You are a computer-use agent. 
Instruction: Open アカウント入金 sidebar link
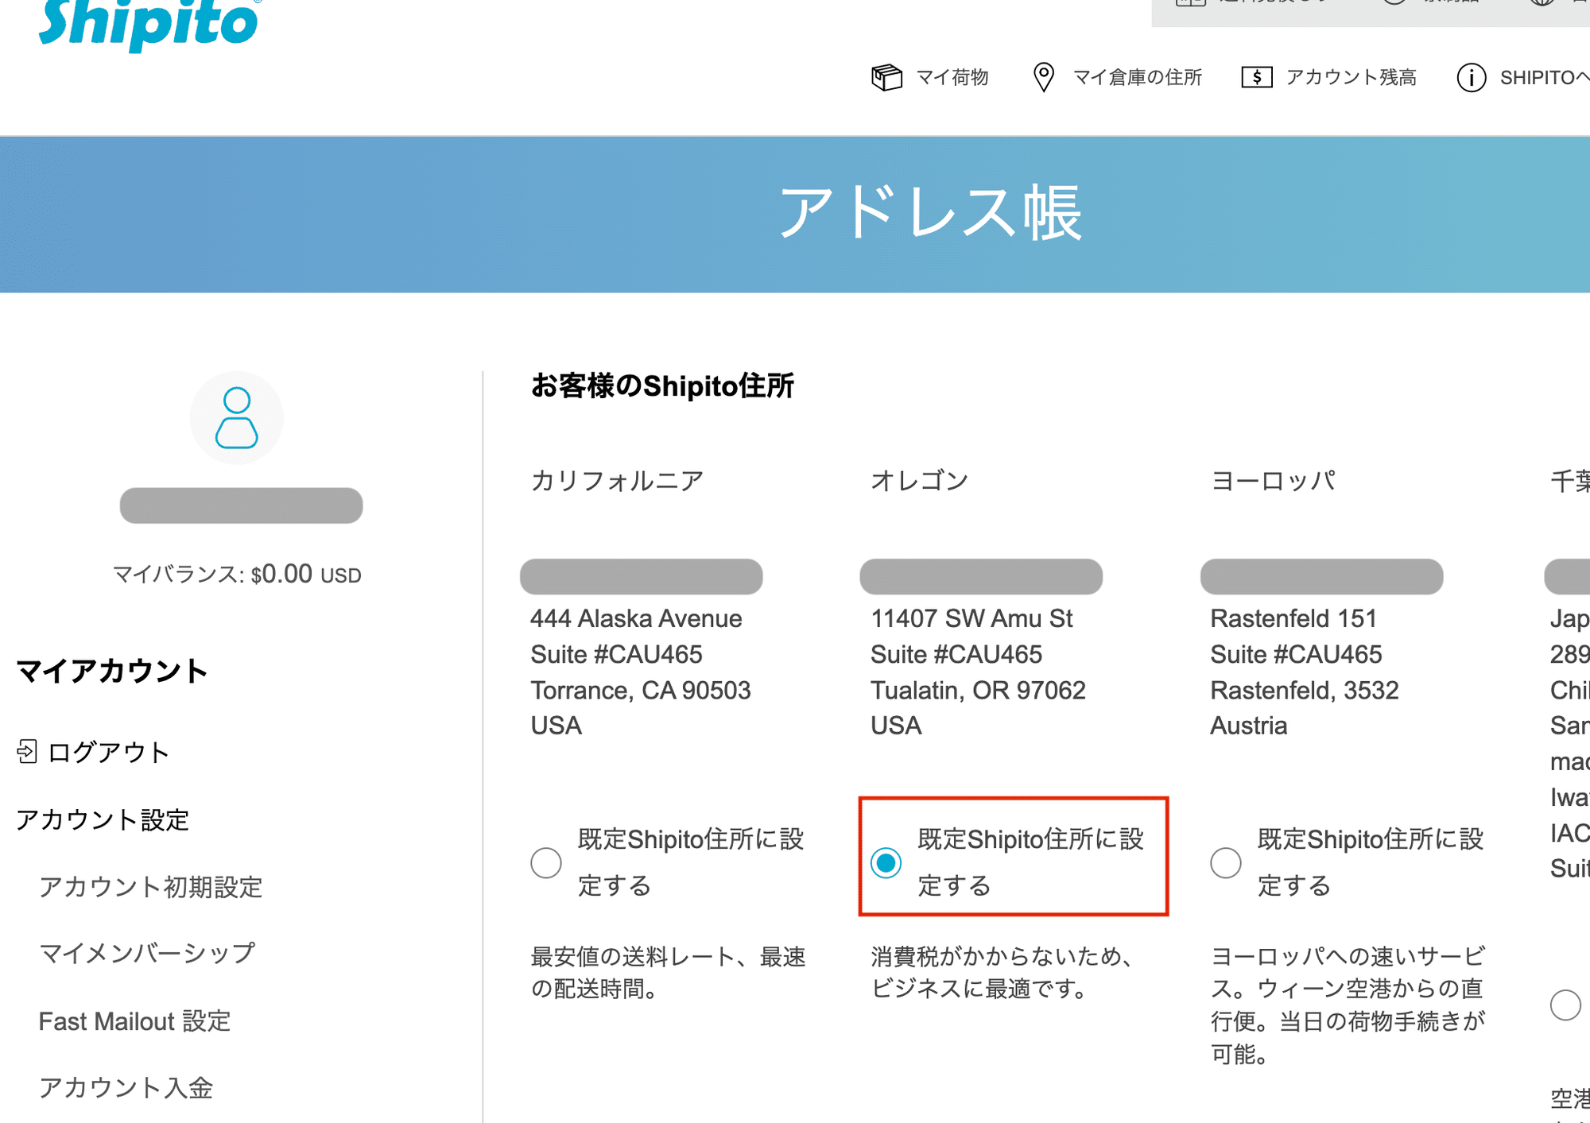pos(126,1087)
